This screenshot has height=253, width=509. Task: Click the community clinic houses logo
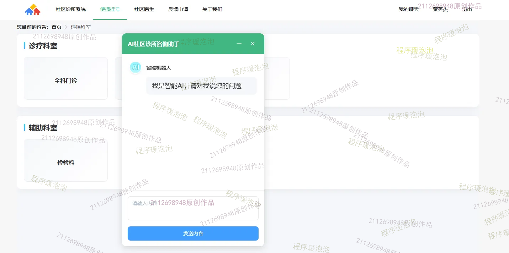(x=33, y=10)
